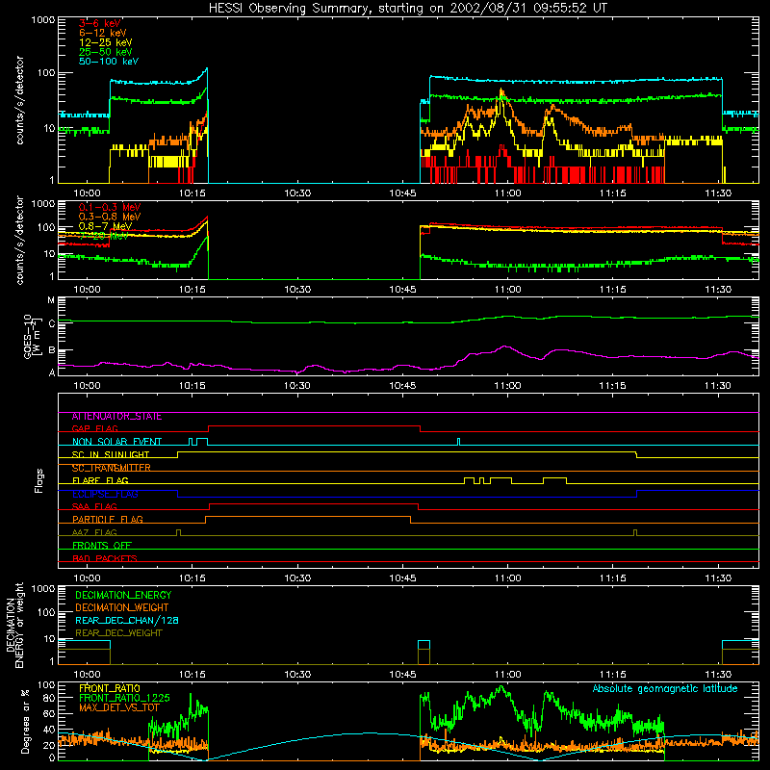Screen dimensions: 770x770
Task: Click the Absolute geomagnetic latitude label
Action: point(665,689)
